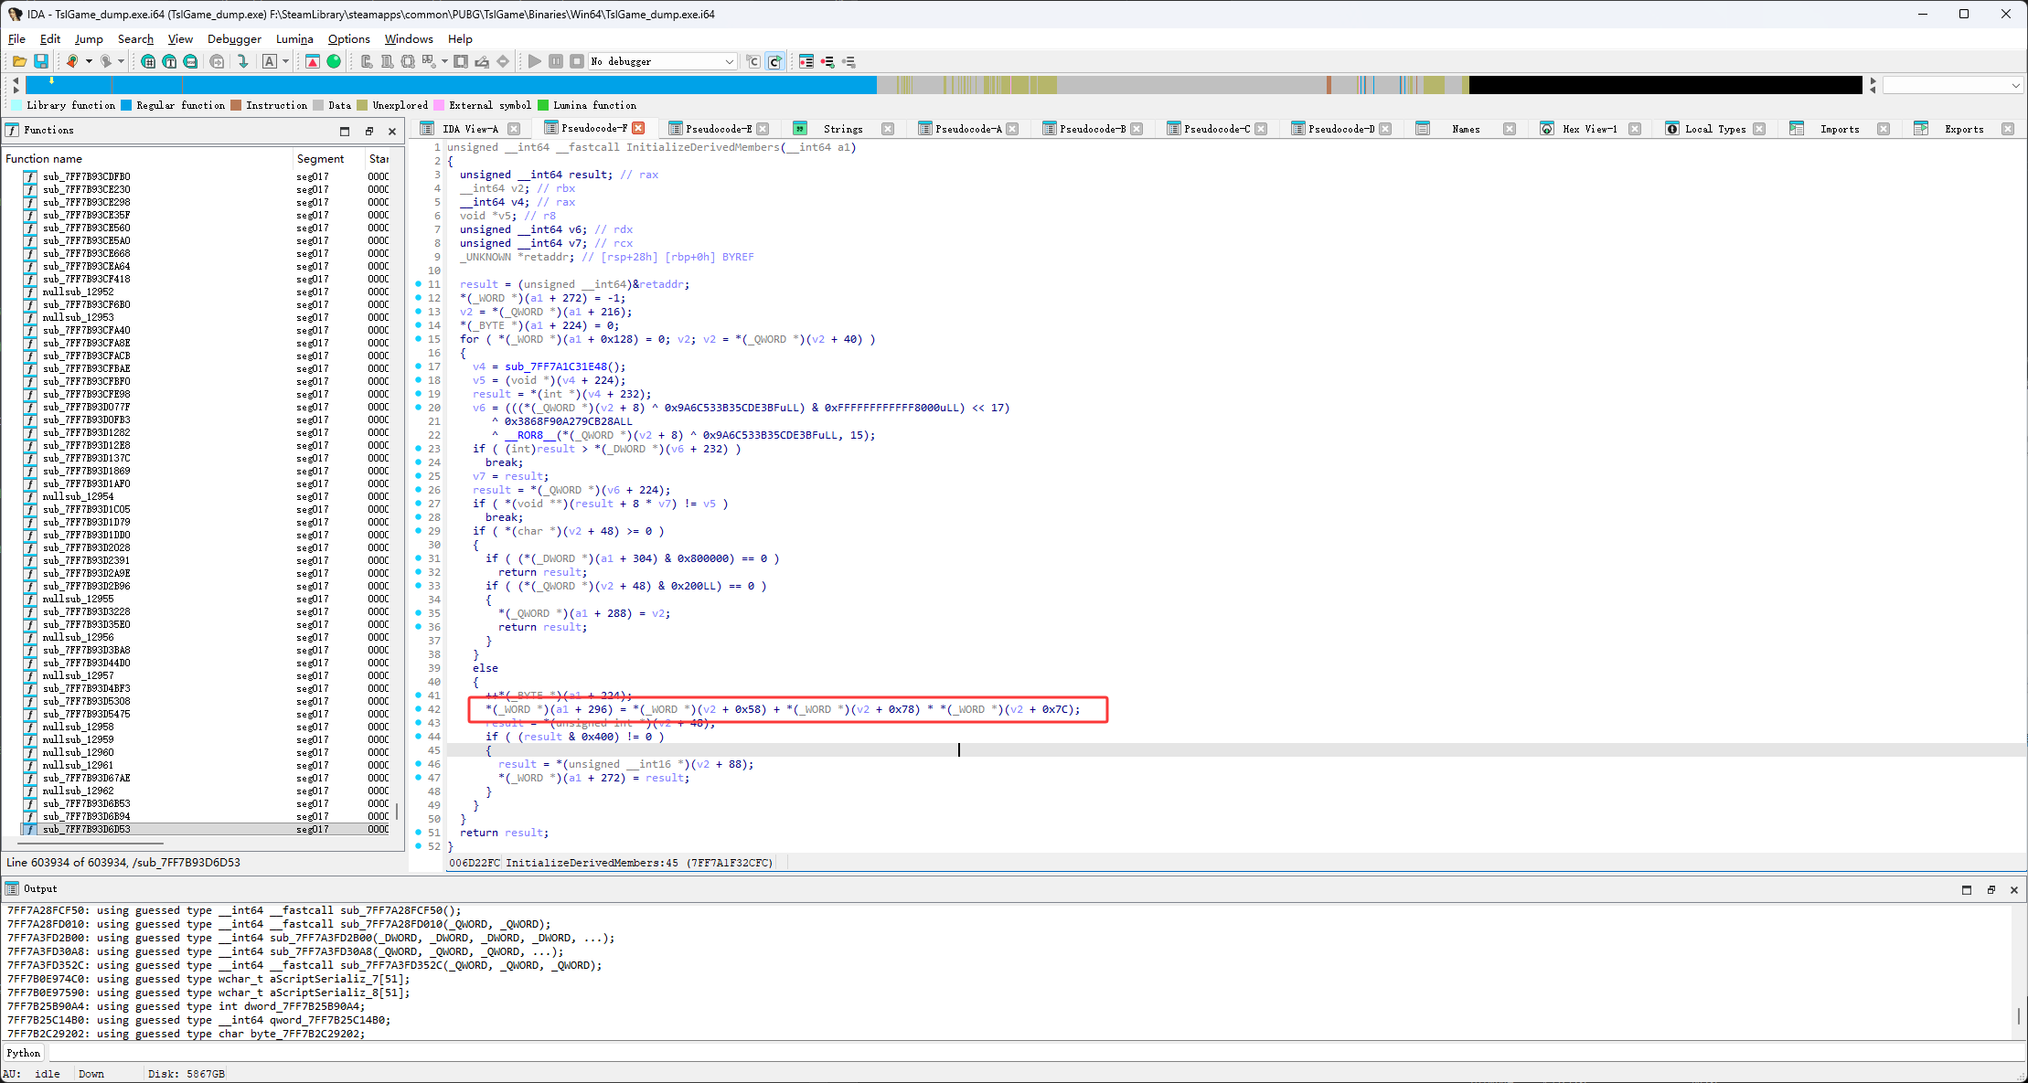
Task: Open the dropdown beside navigation band
Action: 2015,85
